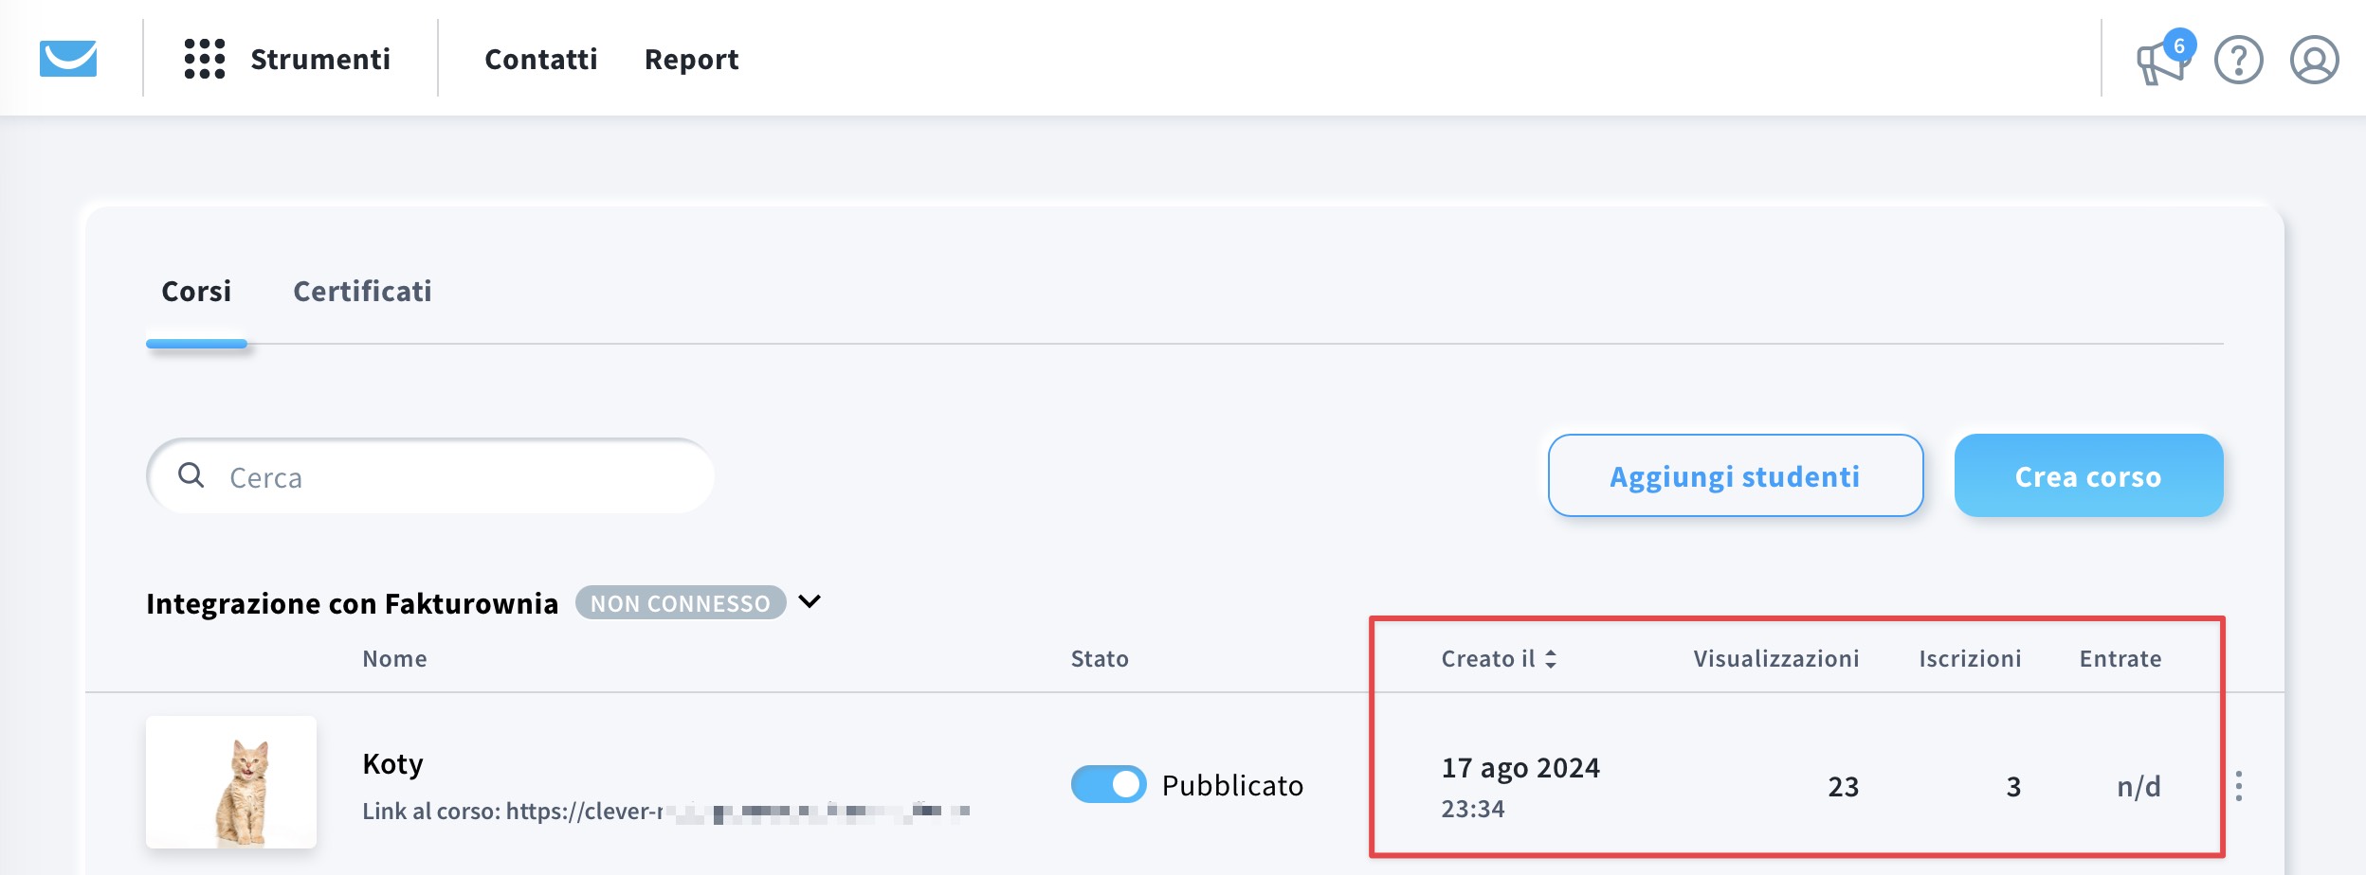This screenshot has width=2366, height=875.
Task: Open Koty row three-dot actions menu
Action: tap(2239, 786)
